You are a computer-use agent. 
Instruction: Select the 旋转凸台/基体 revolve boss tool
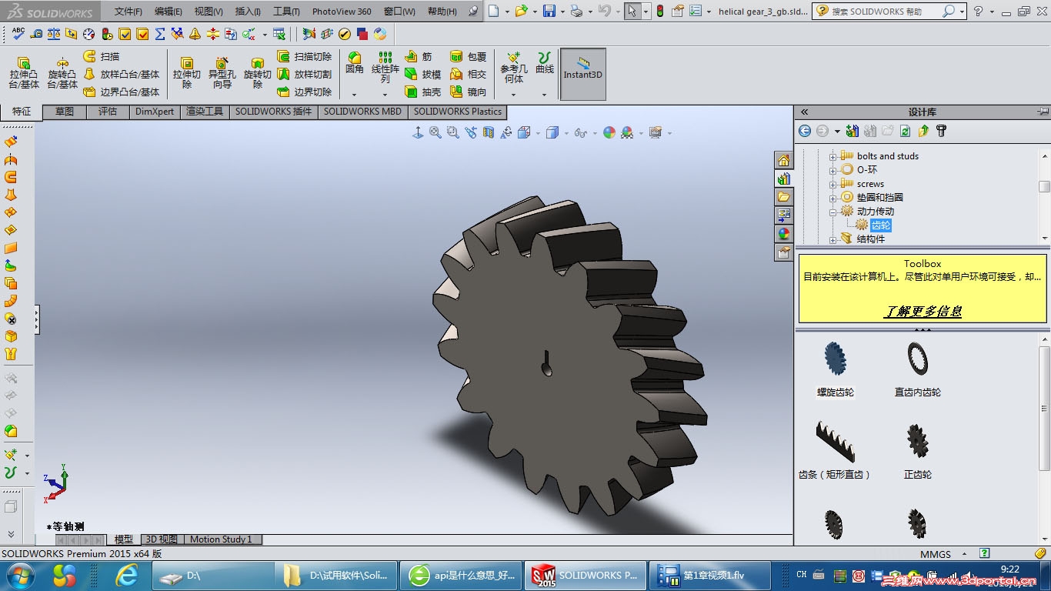(62, 72)
